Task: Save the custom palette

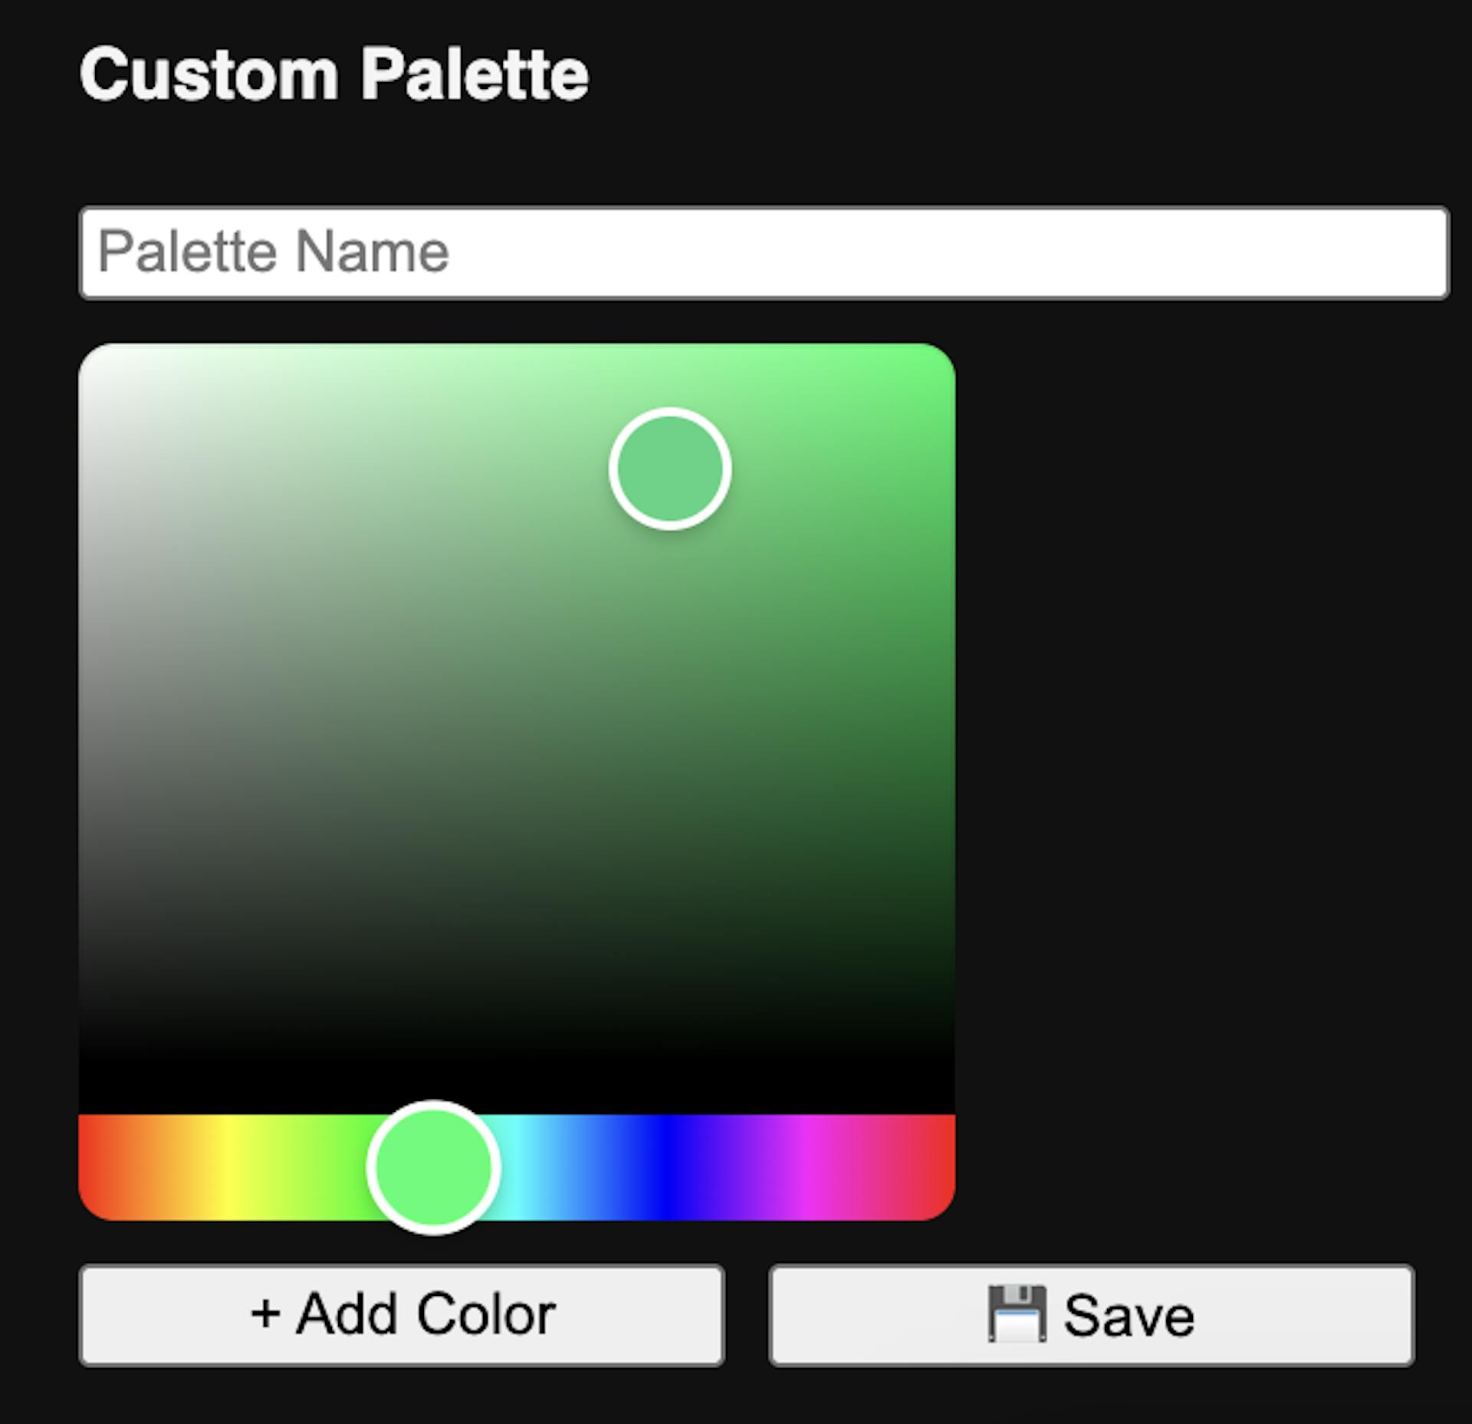Action: 1091,1315
